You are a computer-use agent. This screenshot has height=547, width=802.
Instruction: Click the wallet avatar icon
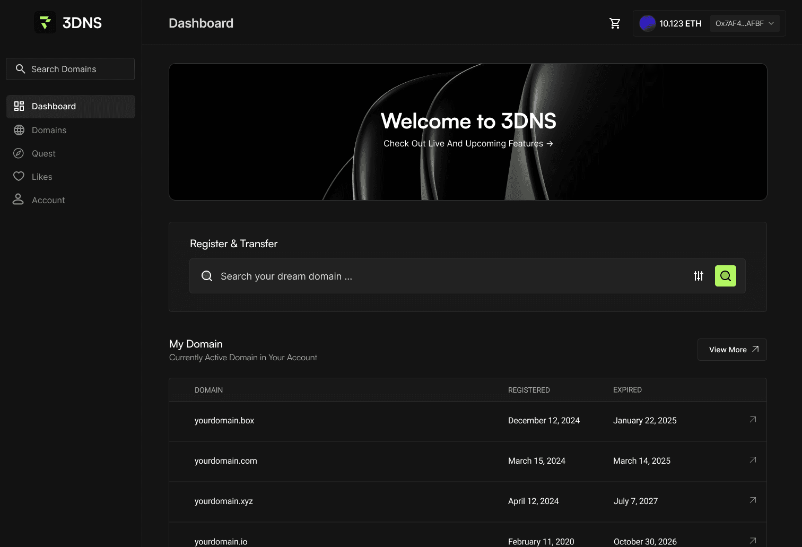647,23
